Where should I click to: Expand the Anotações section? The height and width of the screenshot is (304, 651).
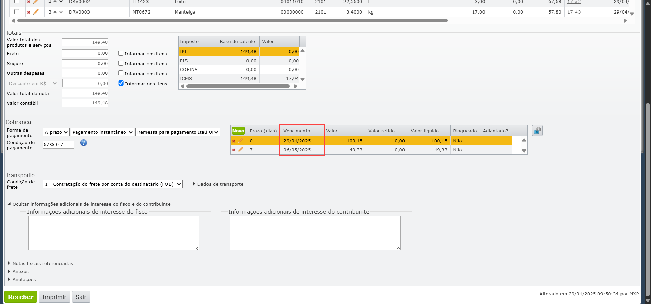tap(22, 280)
